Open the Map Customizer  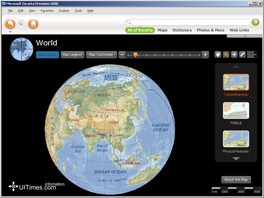(x=101, y=55)
